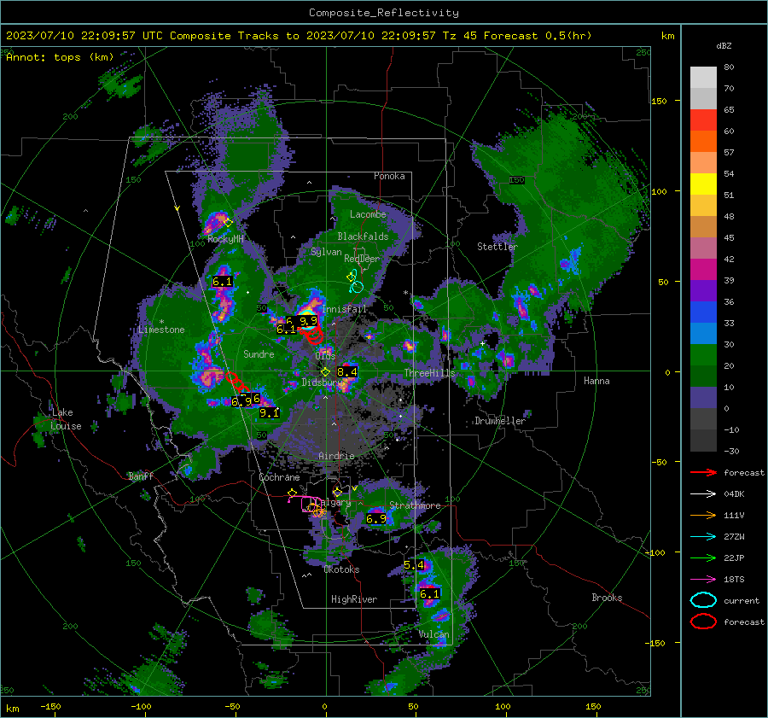Select the white 04DK arrow legend icon

coord(703,494)
